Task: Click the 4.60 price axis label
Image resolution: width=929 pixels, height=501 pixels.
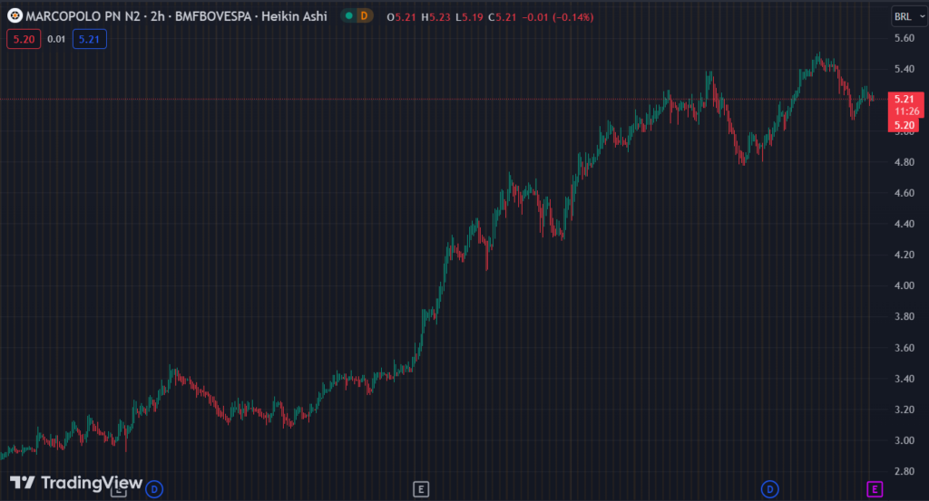Action: (x=905, y=193)
